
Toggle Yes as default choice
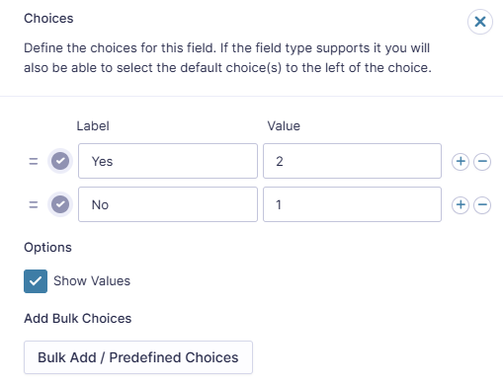click(x=60, y=161)
